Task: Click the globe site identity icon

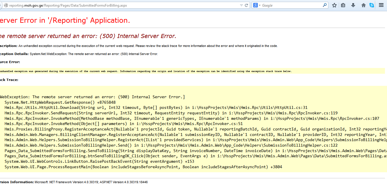Action: [x=6, y=5]
